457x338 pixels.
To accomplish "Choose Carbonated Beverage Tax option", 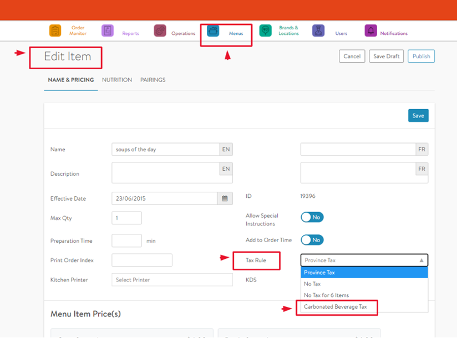I will (x=336, y=307).
